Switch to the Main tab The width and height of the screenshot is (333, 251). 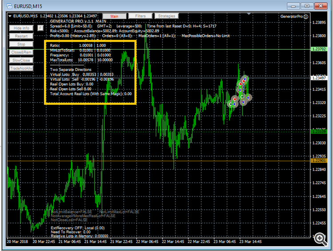point(114,16)
